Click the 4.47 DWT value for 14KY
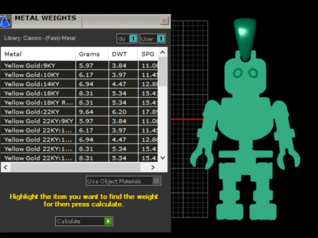 (119, 84)
